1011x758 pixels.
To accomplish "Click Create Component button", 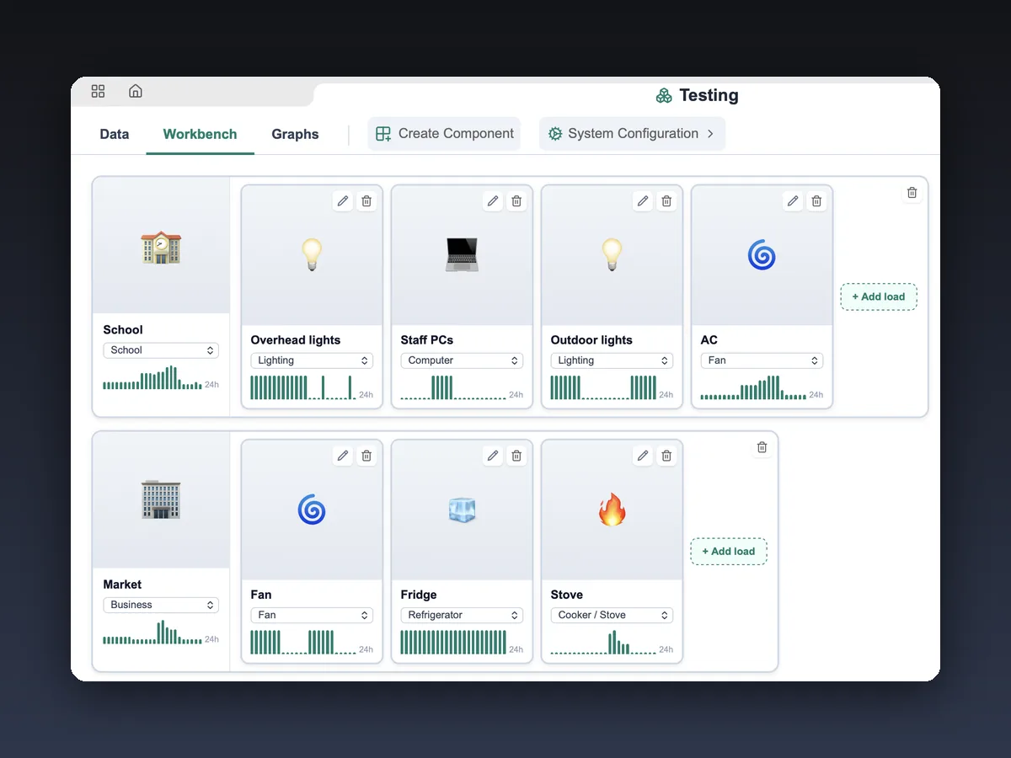I will tap(444, 134).
